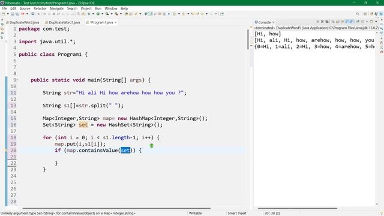This screenshot has height=216, width=384.
Task: Toggle Mark Occurrences in main toolbar
Action: (151, 14)
